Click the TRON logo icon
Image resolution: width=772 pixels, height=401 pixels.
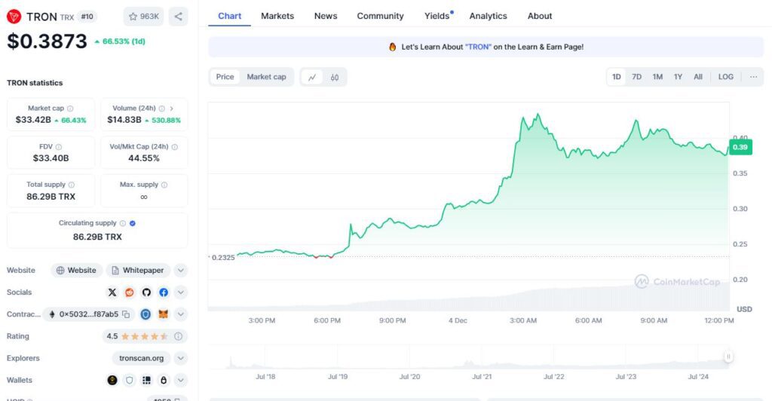[x=14, y=17]
